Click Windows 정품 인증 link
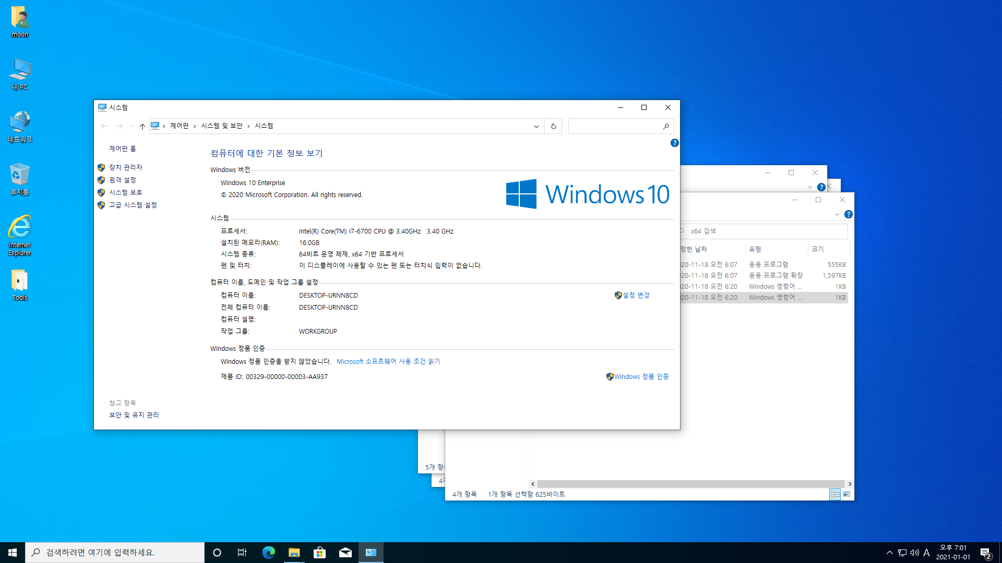Viewport: 1002px width, 563px height. click(641, 376)
